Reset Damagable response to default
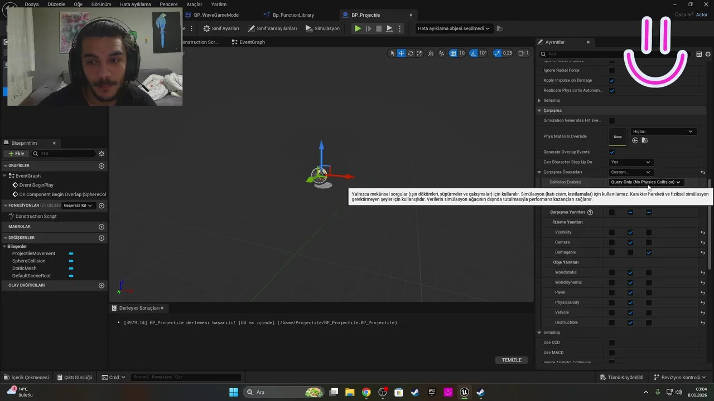Viewport: 714px width, 401px height. 703,252
